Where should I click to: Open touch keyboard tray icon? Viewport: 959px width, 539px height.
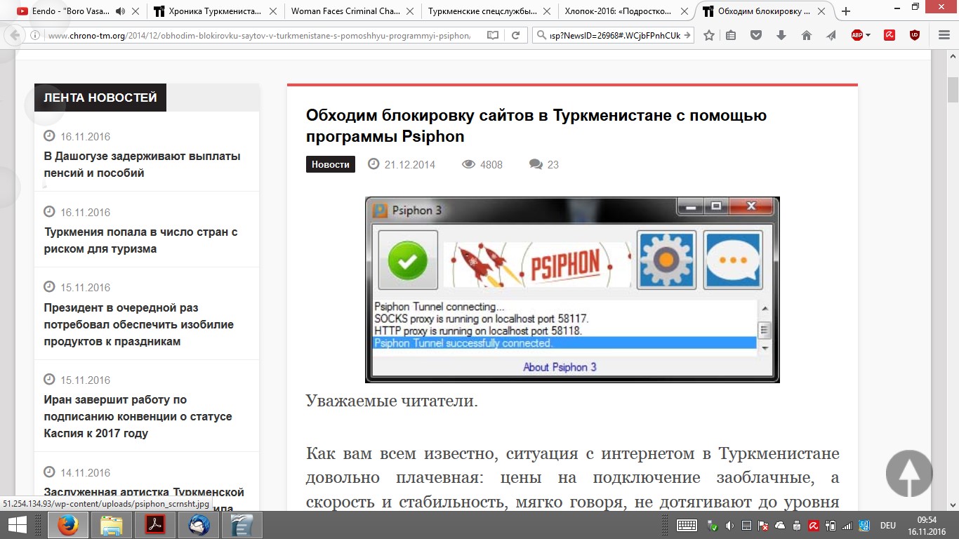(x=687, y=525)
